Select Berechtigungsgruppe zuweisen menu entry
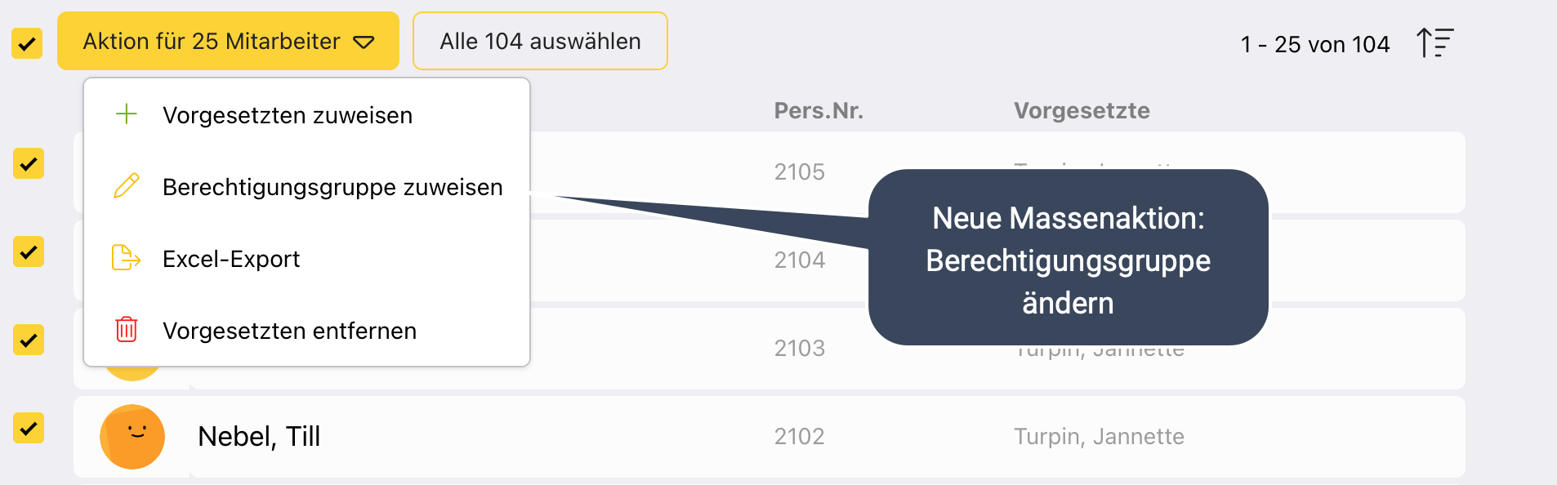The image size is (1557, 485). 332,187
